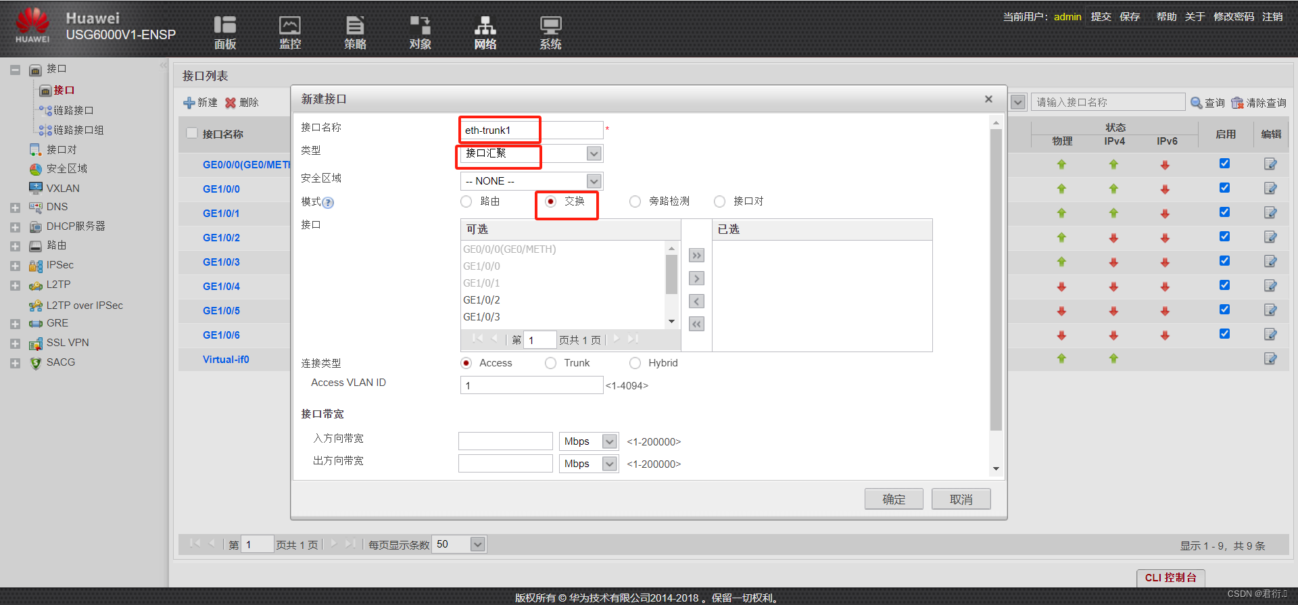1298x605 pixels.
Task: Open the 网络 network icon
Action: (x=485, y=32)
